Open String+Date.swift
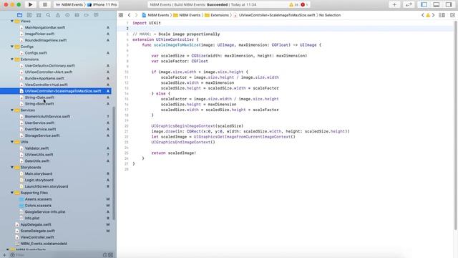This screenshot has height=258, width=458. click(x=39, y=97)
